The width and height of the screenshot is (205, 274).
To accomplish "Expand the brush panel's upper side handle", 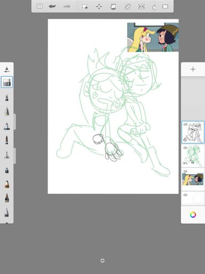I will pyautogui.click(x=15, y=121).
